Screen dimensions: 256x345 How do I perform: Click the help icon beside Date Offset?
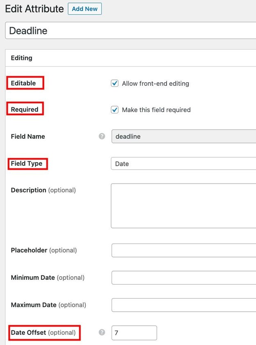[x=102, y=333]
